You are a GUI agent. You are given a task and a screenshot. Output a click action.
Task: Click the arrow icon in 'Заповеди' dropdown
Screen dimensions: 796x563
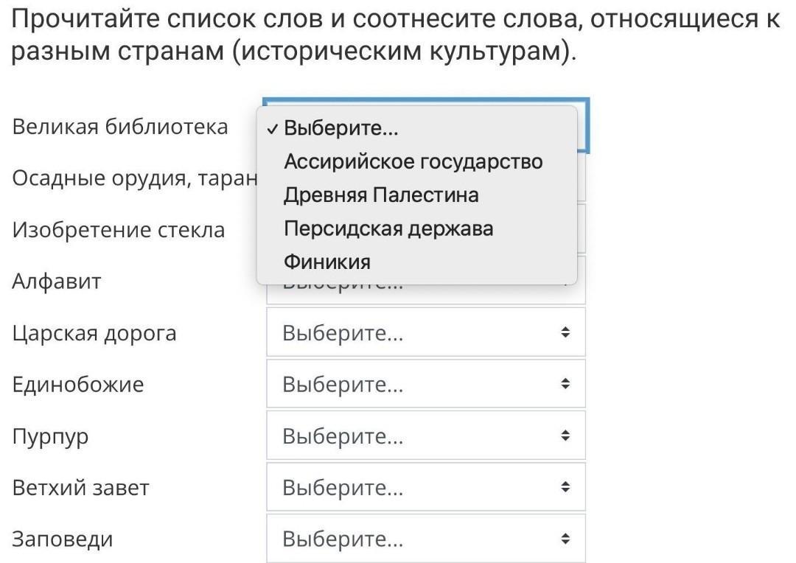tap(565, 539)
